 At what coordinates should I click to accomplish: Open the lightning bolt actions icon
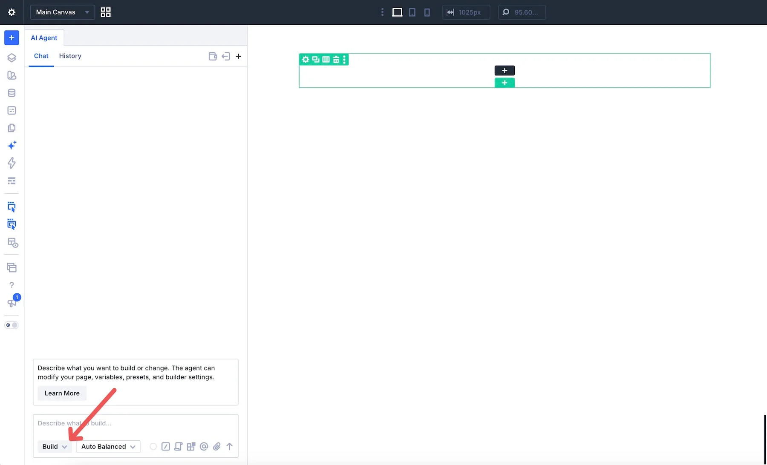point(12,163)
